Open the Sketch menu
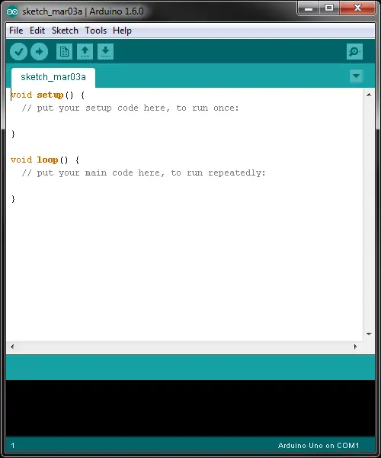The height and width of the screenshot is (458, 381). tap(65, 31)
